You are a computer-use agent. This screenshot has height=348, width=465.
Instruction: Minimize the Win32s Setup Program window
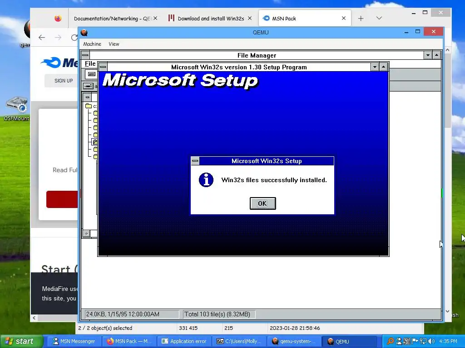coord(375,67)
